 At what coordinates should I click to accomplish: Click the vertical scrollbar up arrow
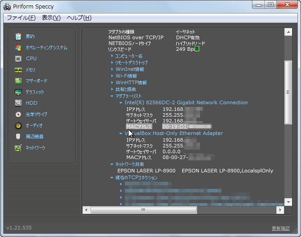pyautogui.click(x=288, y=32)
